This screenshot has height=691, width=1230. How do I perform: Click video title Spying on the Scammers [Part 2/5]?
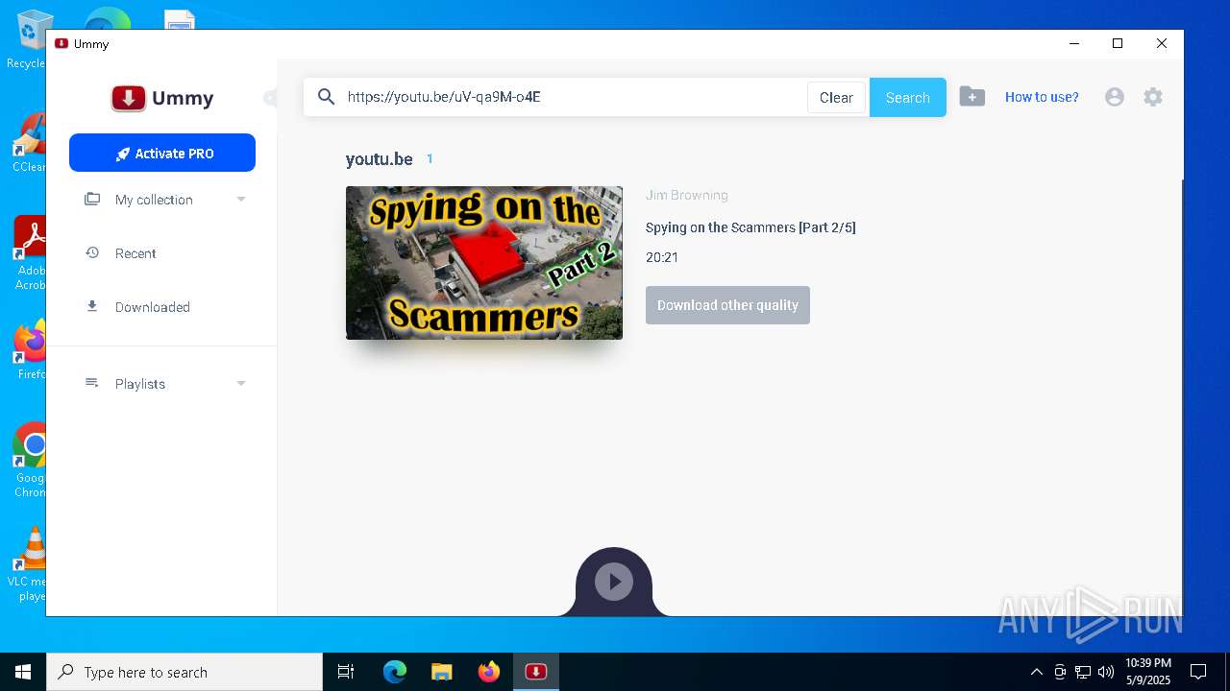[750, 227]
